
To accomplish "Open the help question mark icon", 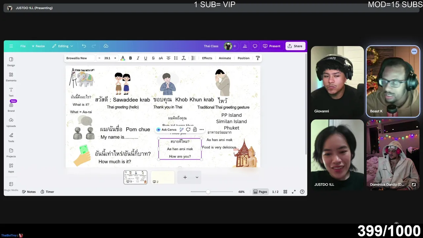I will (302, 192).
